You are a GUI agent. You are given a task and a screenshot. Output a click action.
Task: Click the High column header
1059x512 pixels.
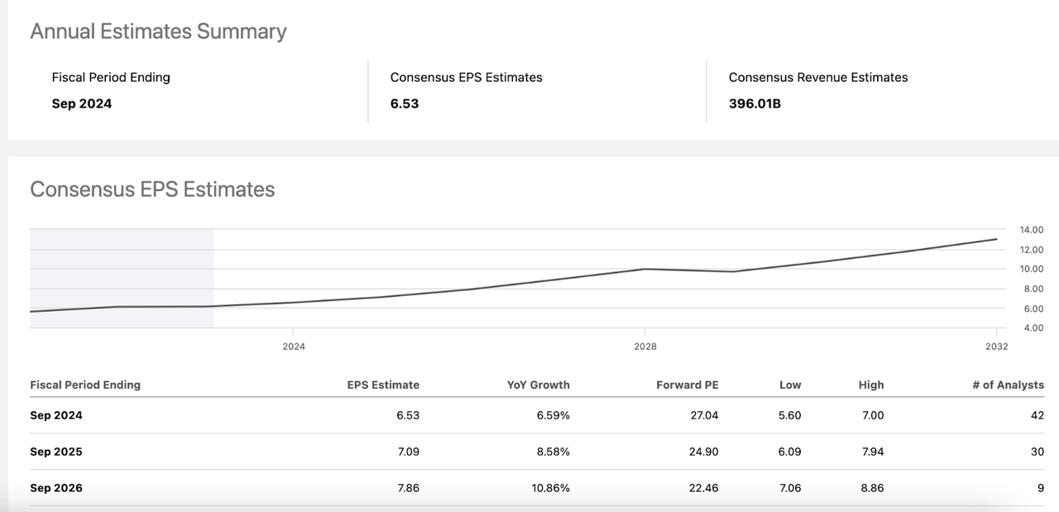(x=870, y=385)
